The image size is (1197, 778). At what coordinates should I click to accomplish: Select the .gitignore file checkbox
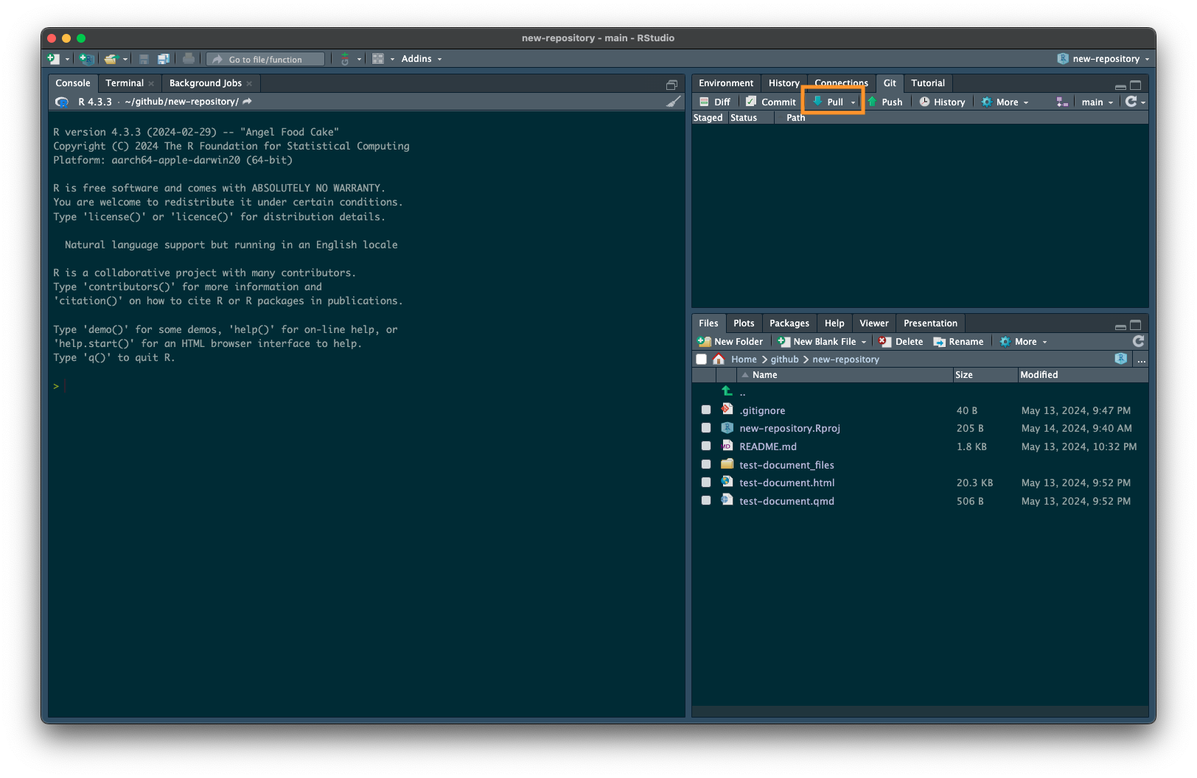coord(706,410)
